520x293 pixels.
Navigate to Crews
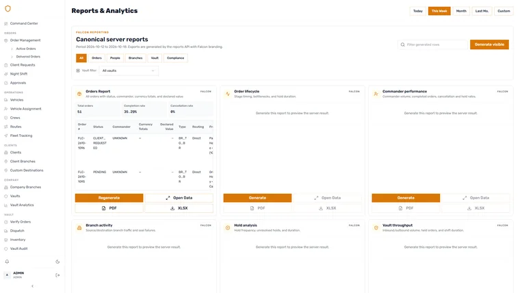(x=15, y=118)
